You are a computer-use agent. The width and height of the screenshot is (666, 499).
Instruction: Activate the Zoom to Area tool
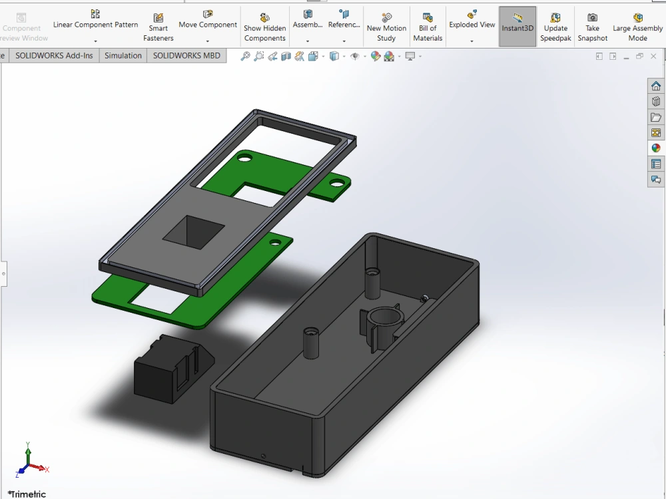pyautogui.click(x=258, y=56)
